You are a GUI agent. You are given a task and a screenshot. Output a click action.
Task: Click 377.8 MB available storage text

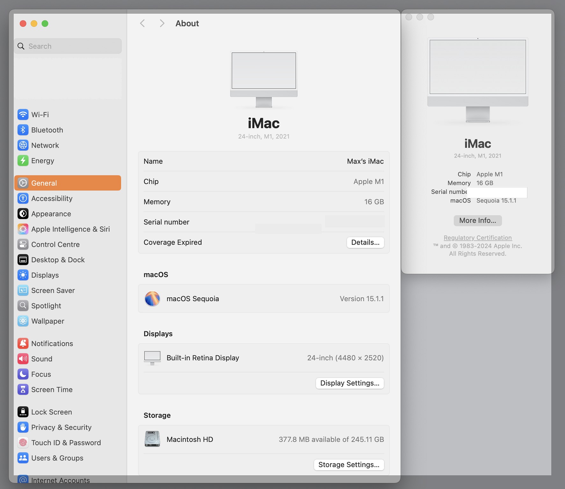tap(331, 439)
